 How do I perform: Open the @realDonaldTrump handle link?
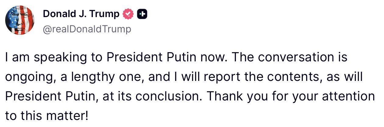pyautogui.click(x=87, y=29)
